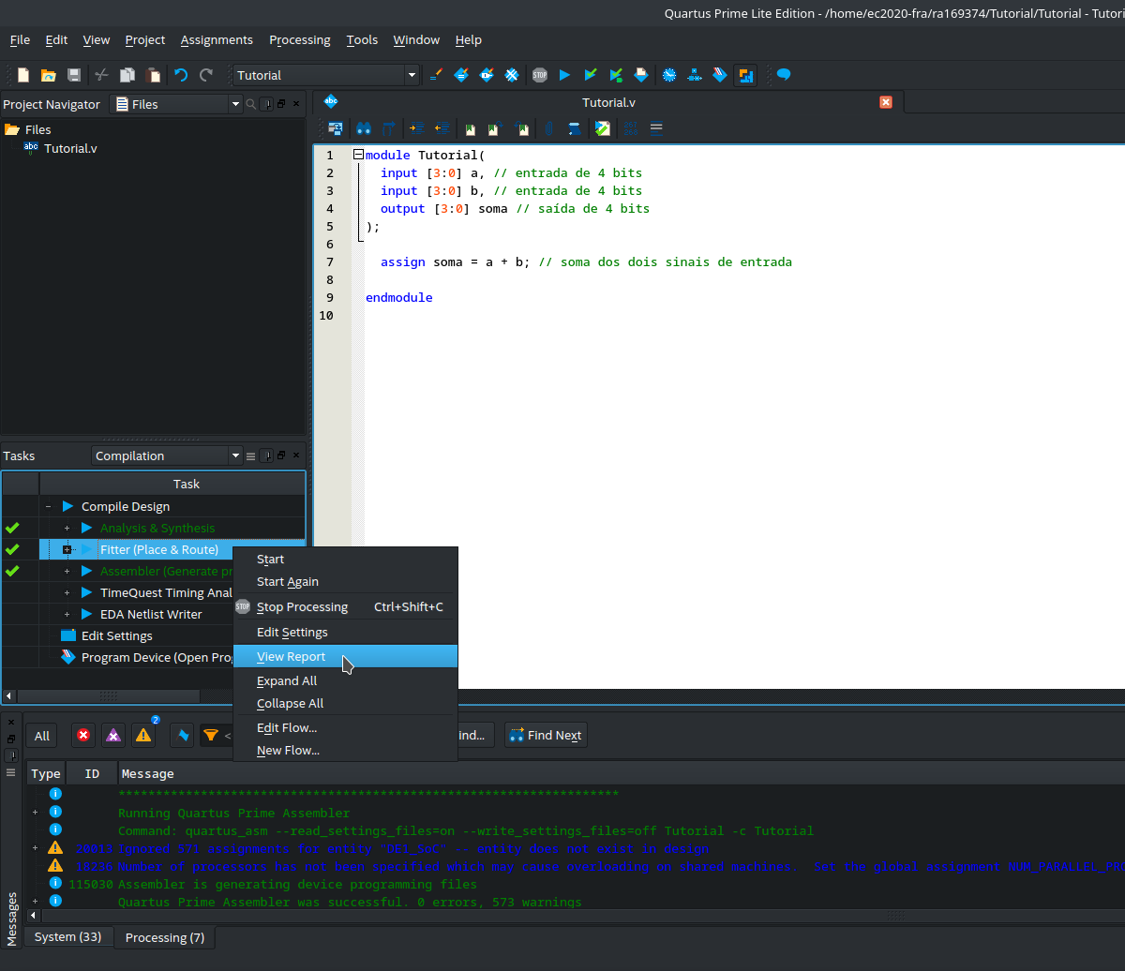The image size is (1125, 971).
Task: Select View Report from the context menu
Action: pyautogui.click(x=345, y=657)
